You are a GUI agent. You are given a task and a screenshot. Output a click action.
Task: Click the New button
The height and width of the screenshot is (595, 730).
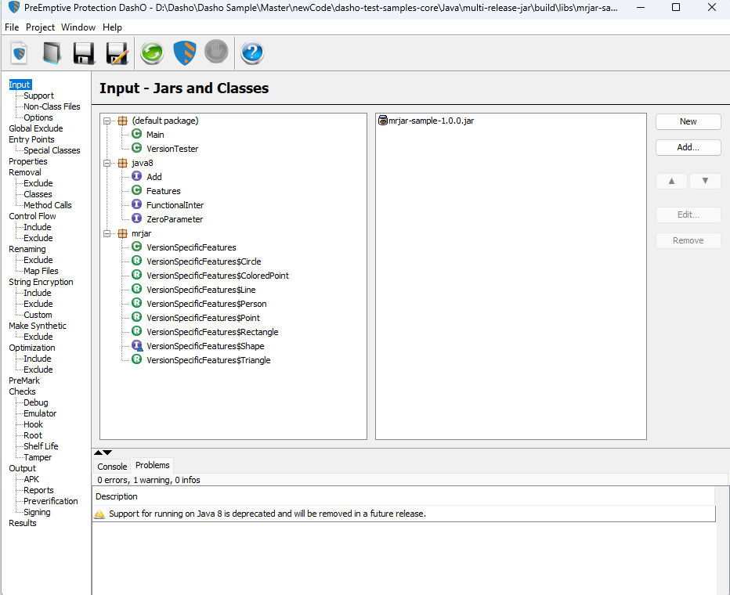tap(688, 121)
